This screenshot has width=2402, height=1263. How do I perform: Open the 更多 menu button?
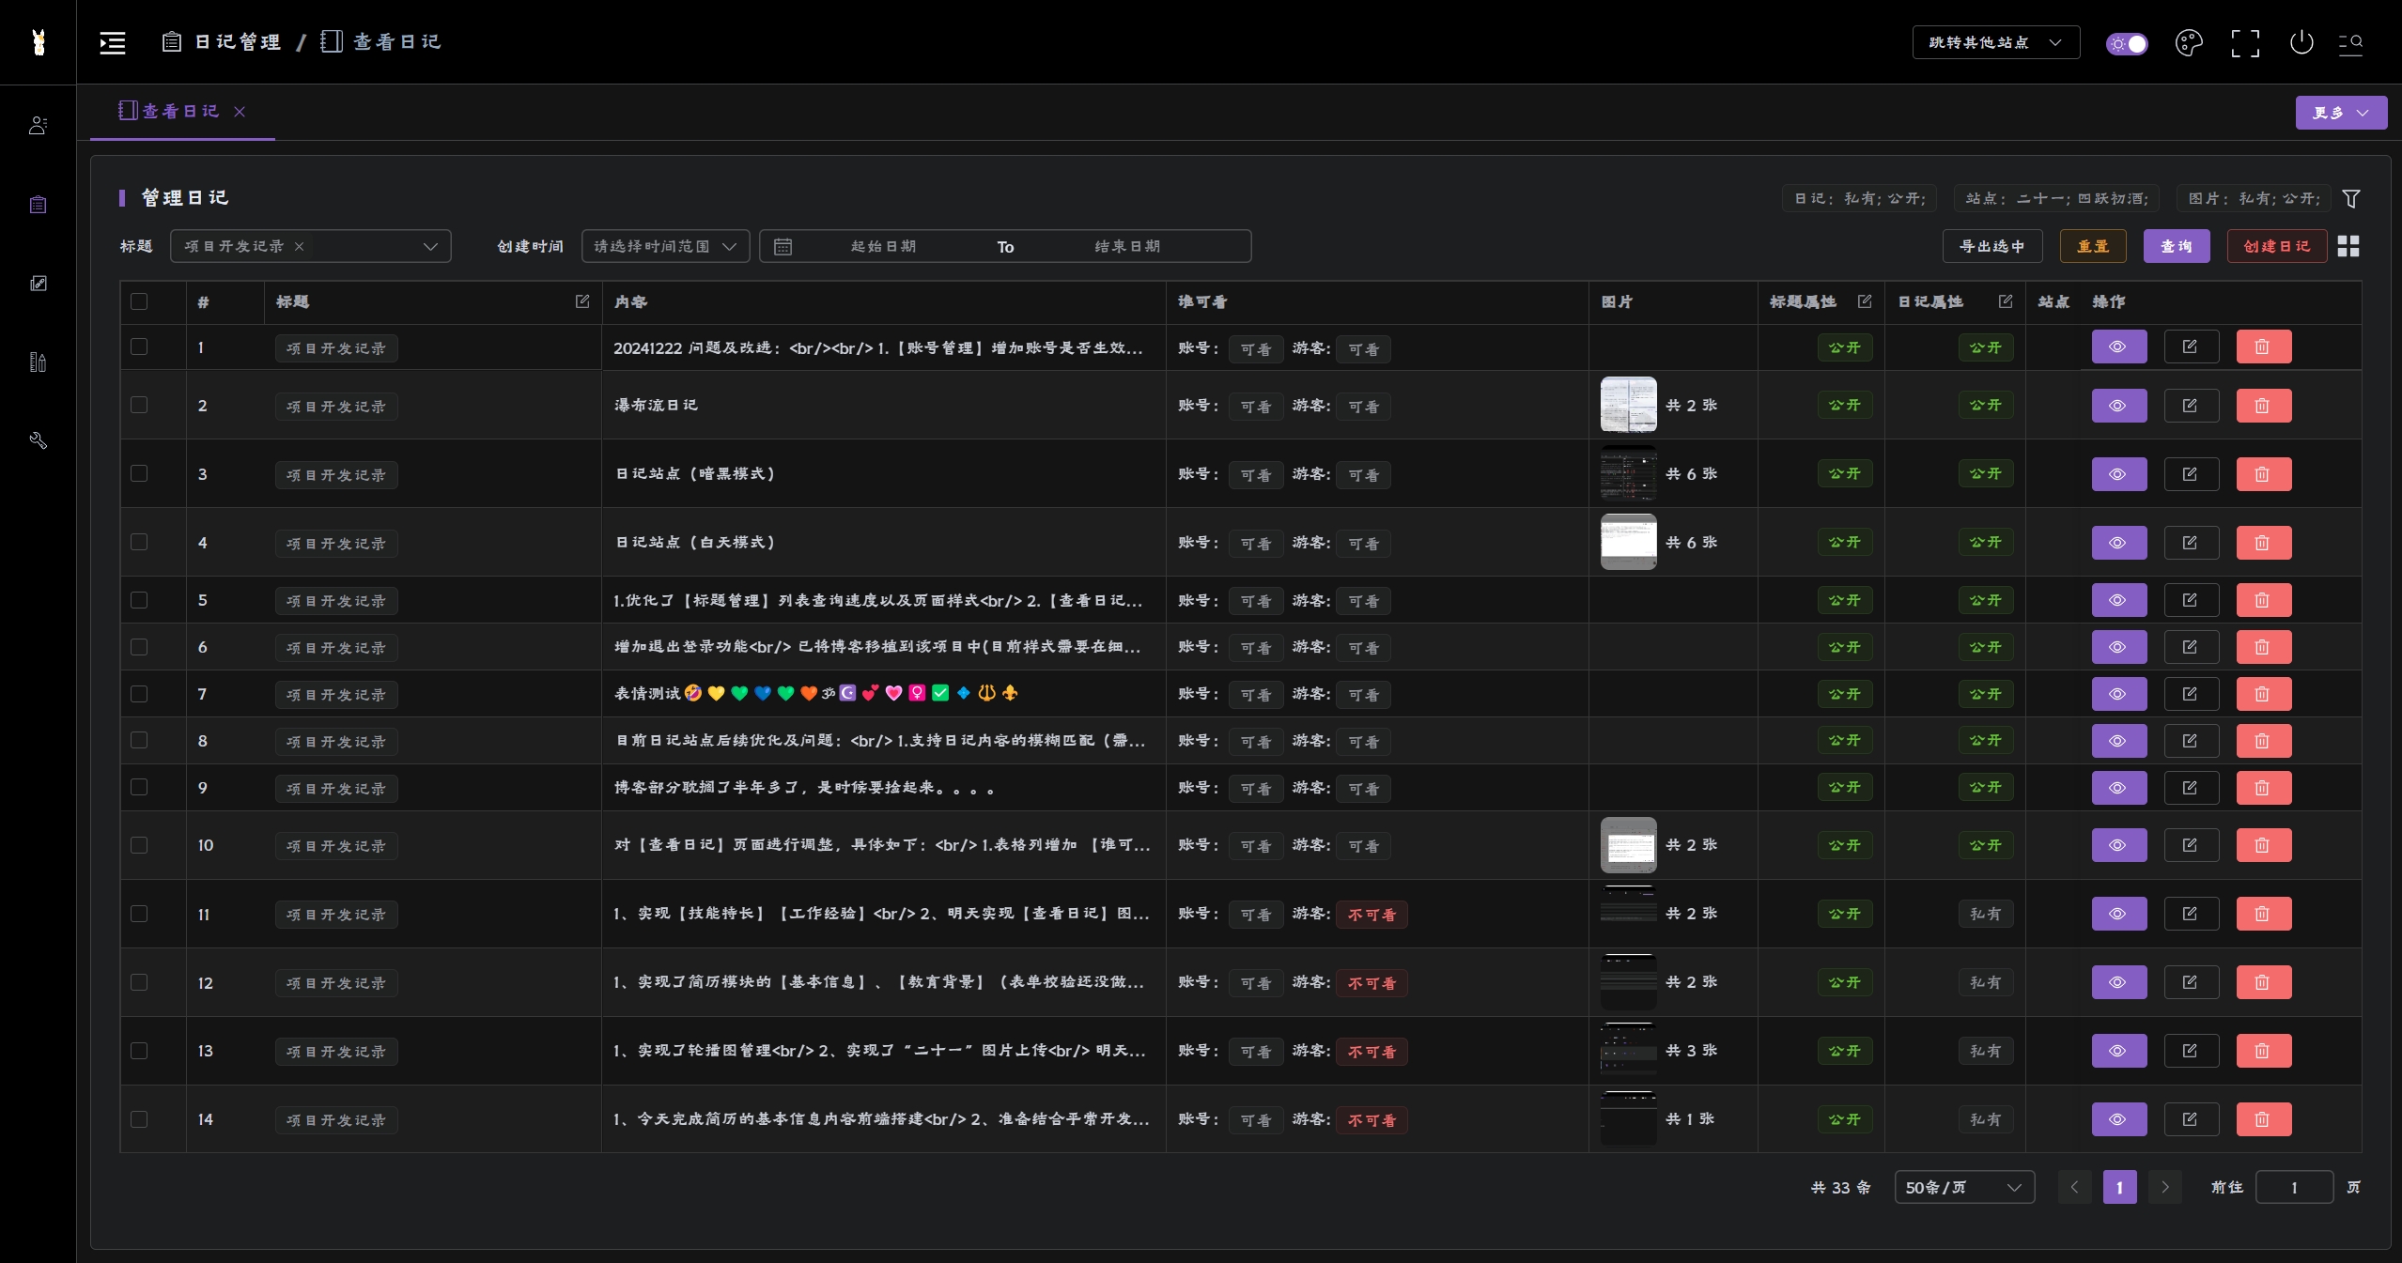click(x=2340, y=113)
